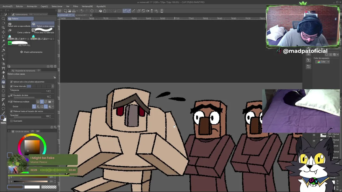Toggle Referencia múltiple checkbox
This screenshot has width=342, height=192.
point(11,102)
